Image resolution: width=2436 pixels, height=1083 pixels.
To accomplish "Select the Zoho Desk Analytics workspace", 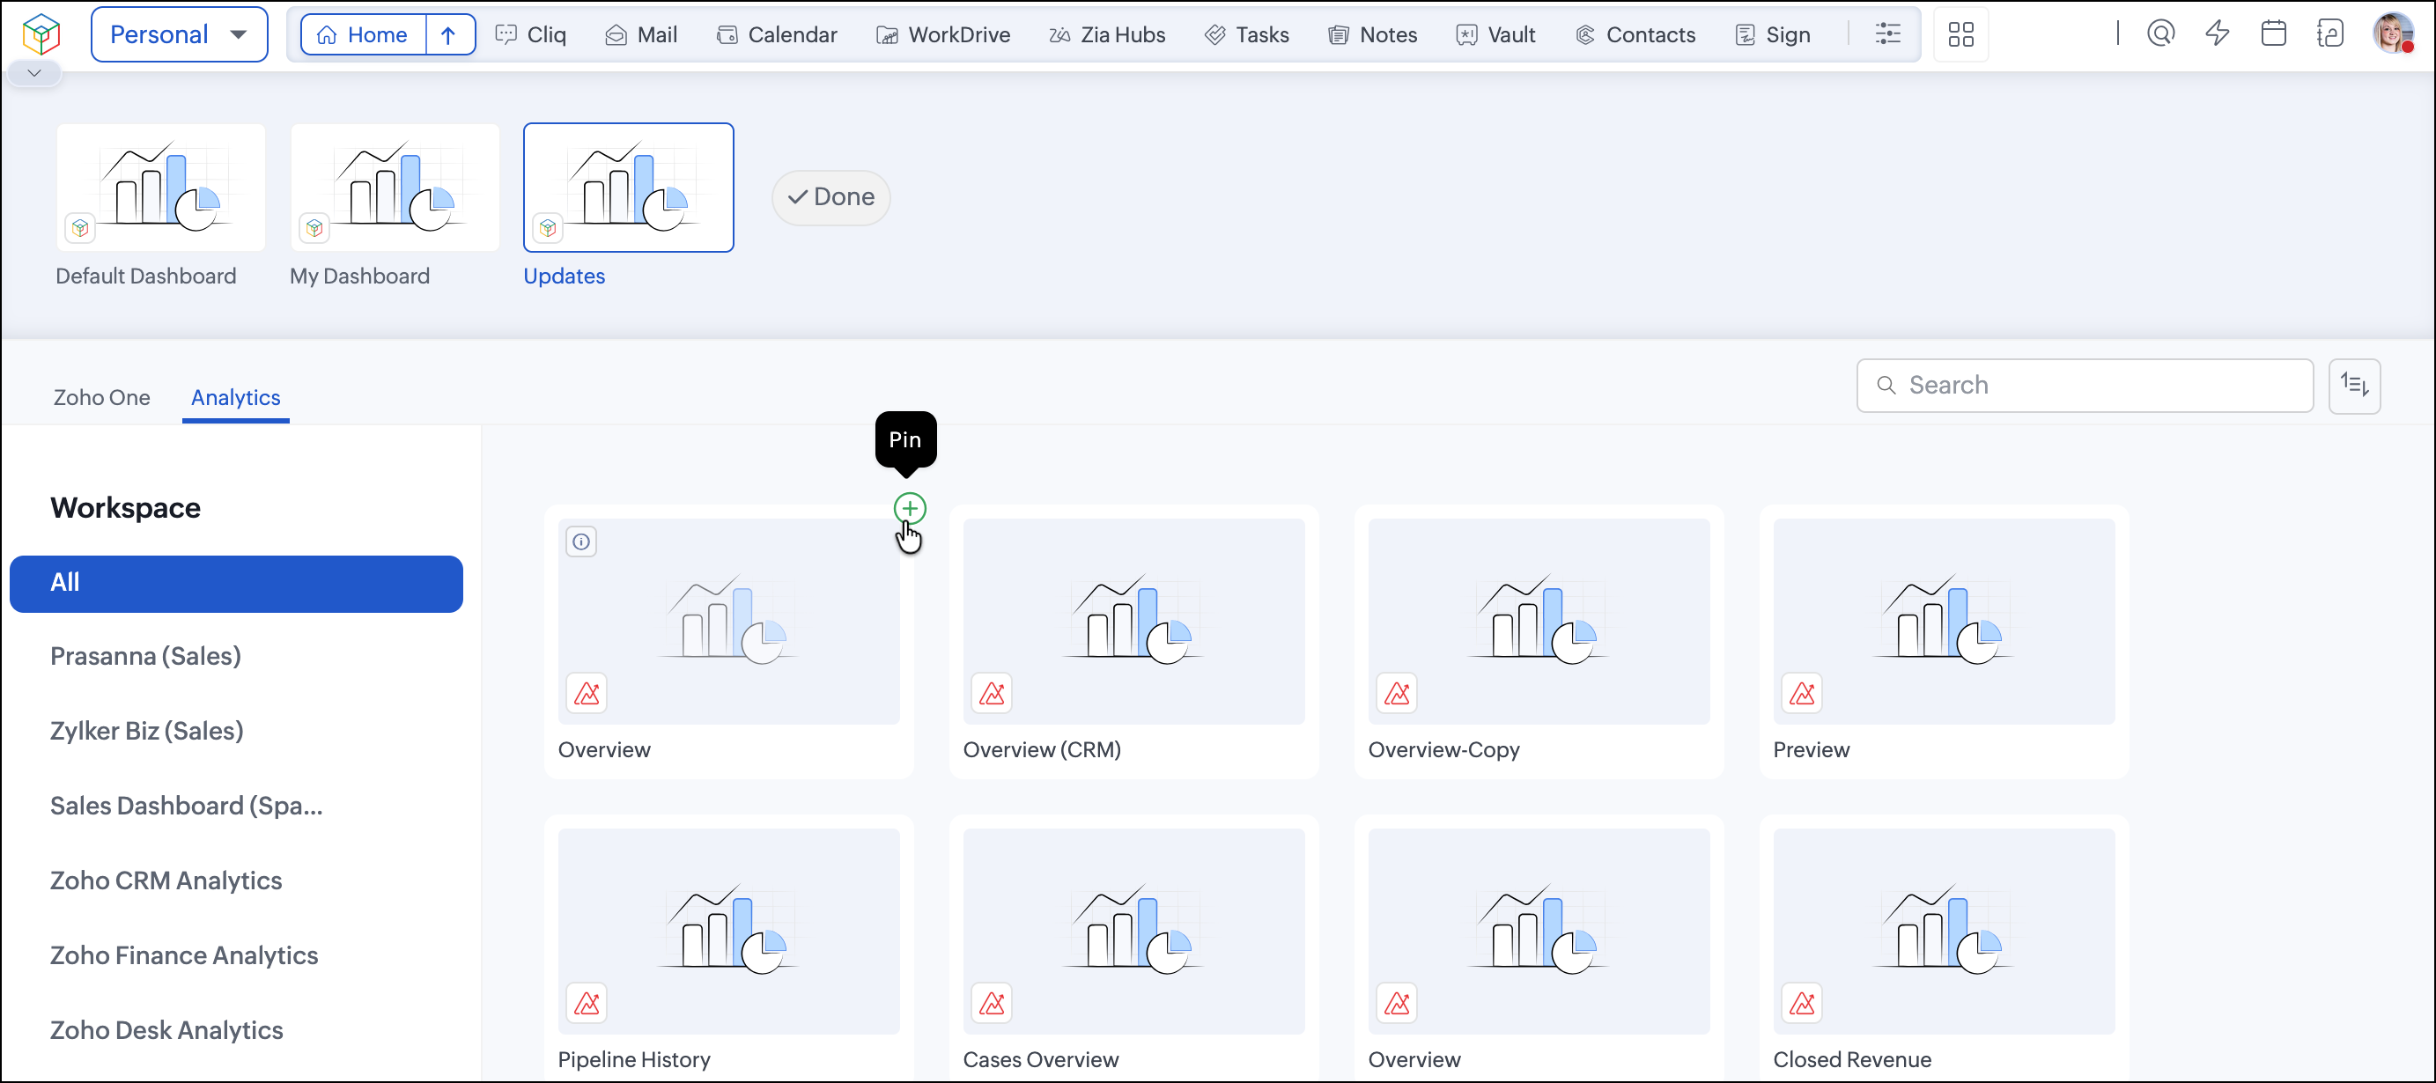I will coord(166,1030).
